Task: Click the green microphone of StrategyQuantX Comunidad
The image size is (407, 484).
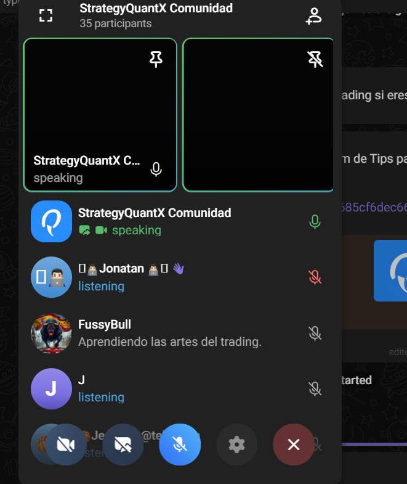Action: [315, 221]
